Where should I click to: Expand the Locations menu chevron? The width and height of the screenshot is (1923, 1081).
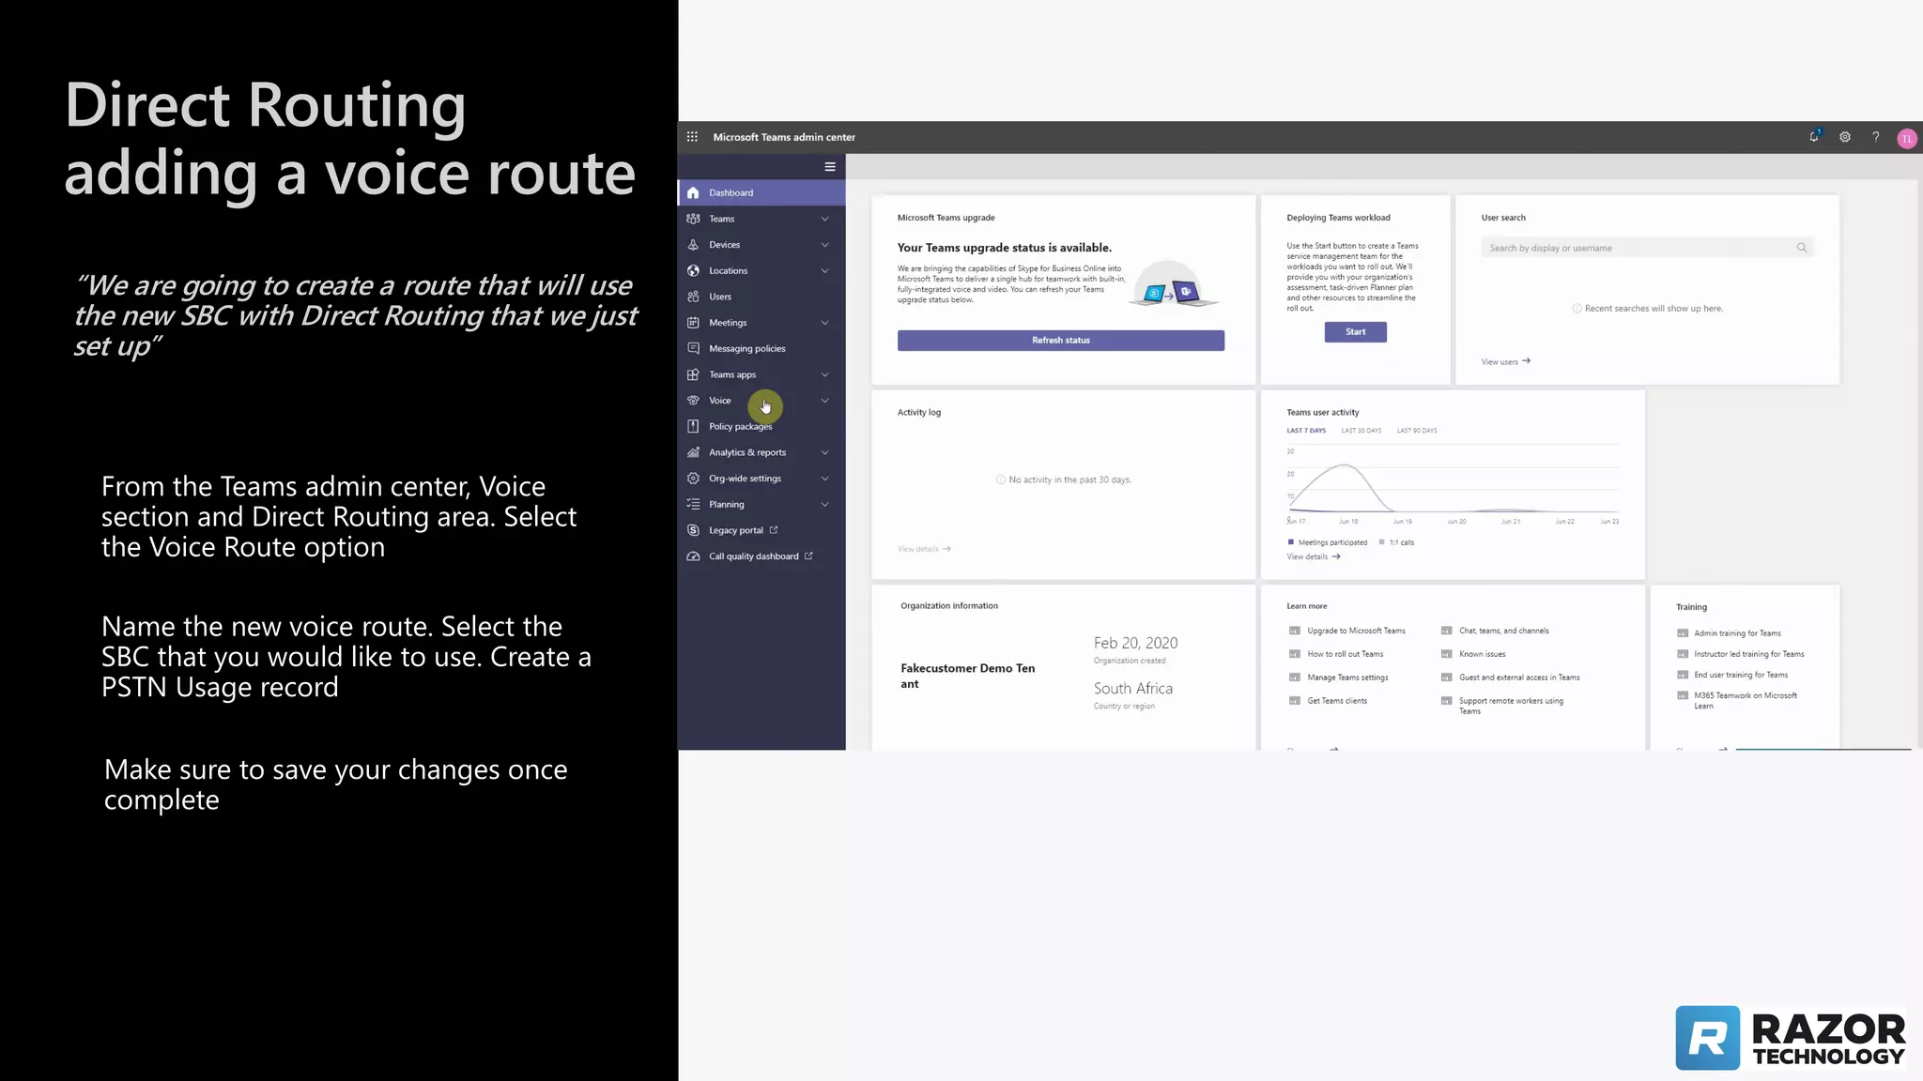pos(825,270)
